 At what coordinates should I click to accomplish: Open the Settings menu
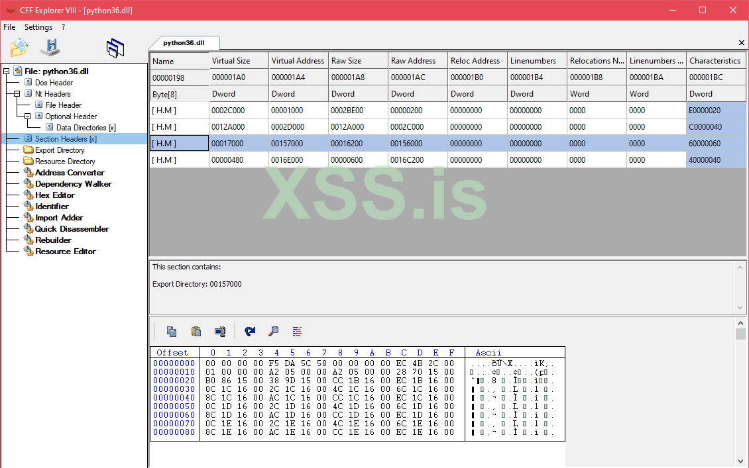(38, 27)
